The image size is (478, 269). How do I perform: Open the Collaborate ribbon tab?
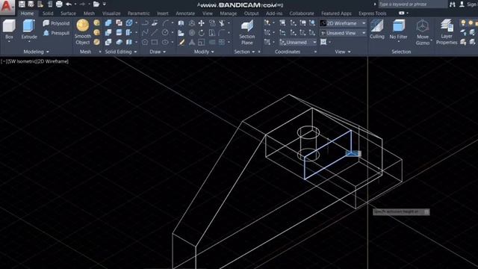point(302,13)
